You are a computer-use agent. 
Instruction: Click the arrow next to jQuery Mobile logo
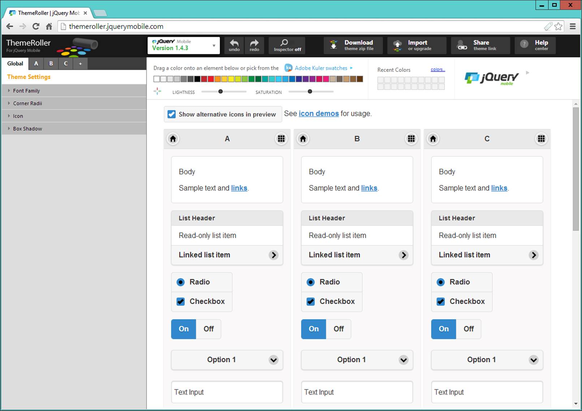tap(527, 73)
